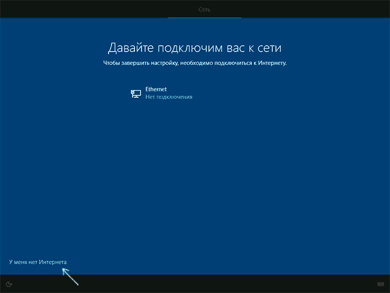This screenshot has width=390, height=293.
Task: Select the "Ethernet" connection label
Action: pos(156,89)
